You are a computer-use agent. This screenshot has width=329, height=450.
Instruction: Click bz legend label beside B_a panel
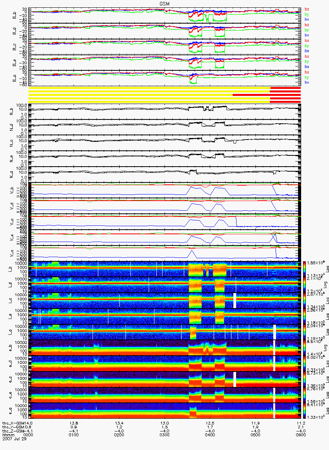click(x=307, y=72)
